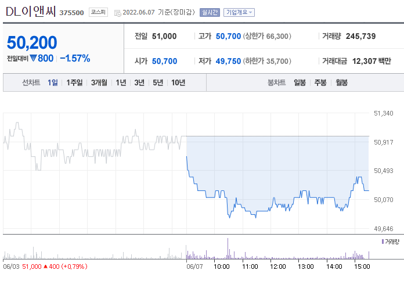Show the 3년 line chart
The image size is (404, 281).
click(139, 82)
